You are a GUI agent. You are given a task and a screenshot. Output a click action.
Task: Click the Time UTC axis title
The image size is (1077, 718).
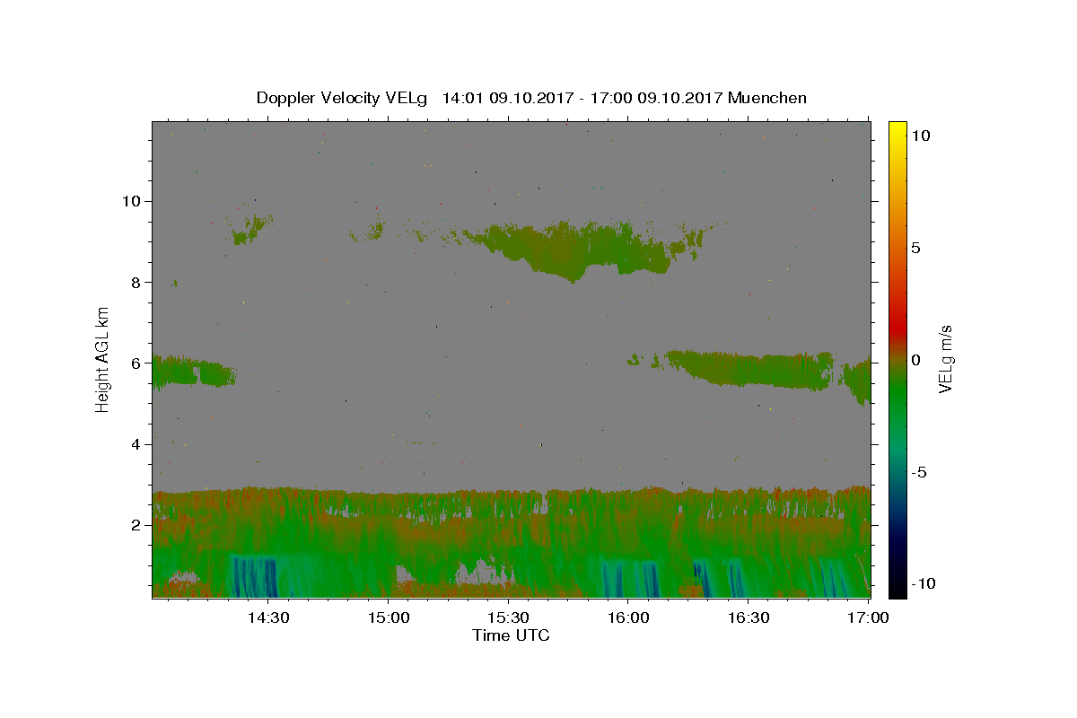[x=511, y=635]
